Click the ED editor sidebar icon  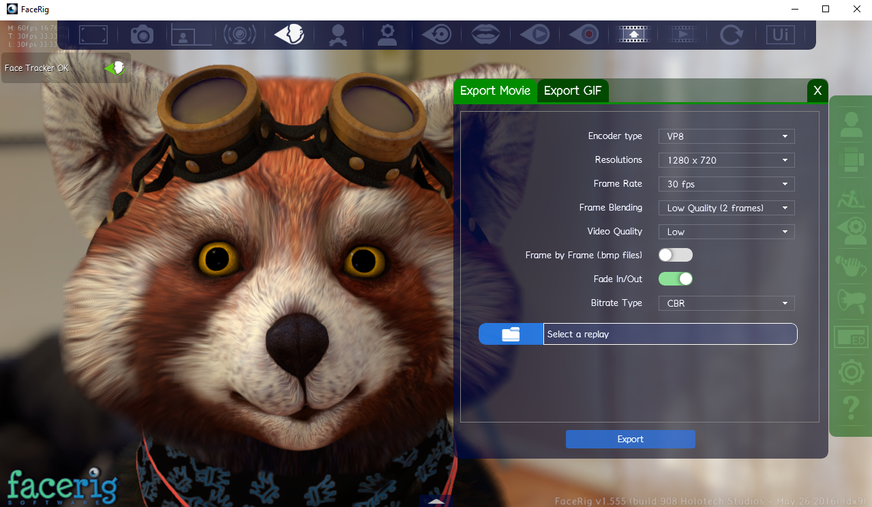coord(850,337)
